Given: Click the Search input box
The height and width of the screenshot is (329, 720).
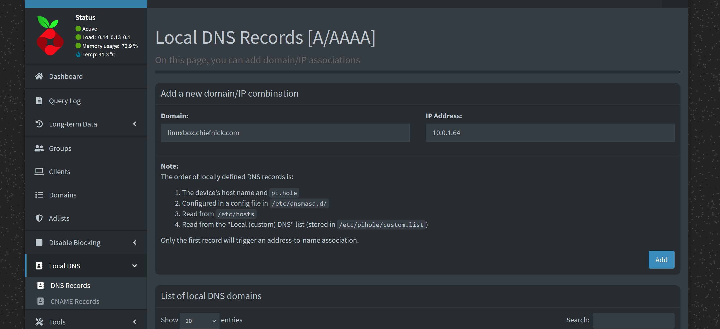Looking at the screenshot, I should click(633, 320).
